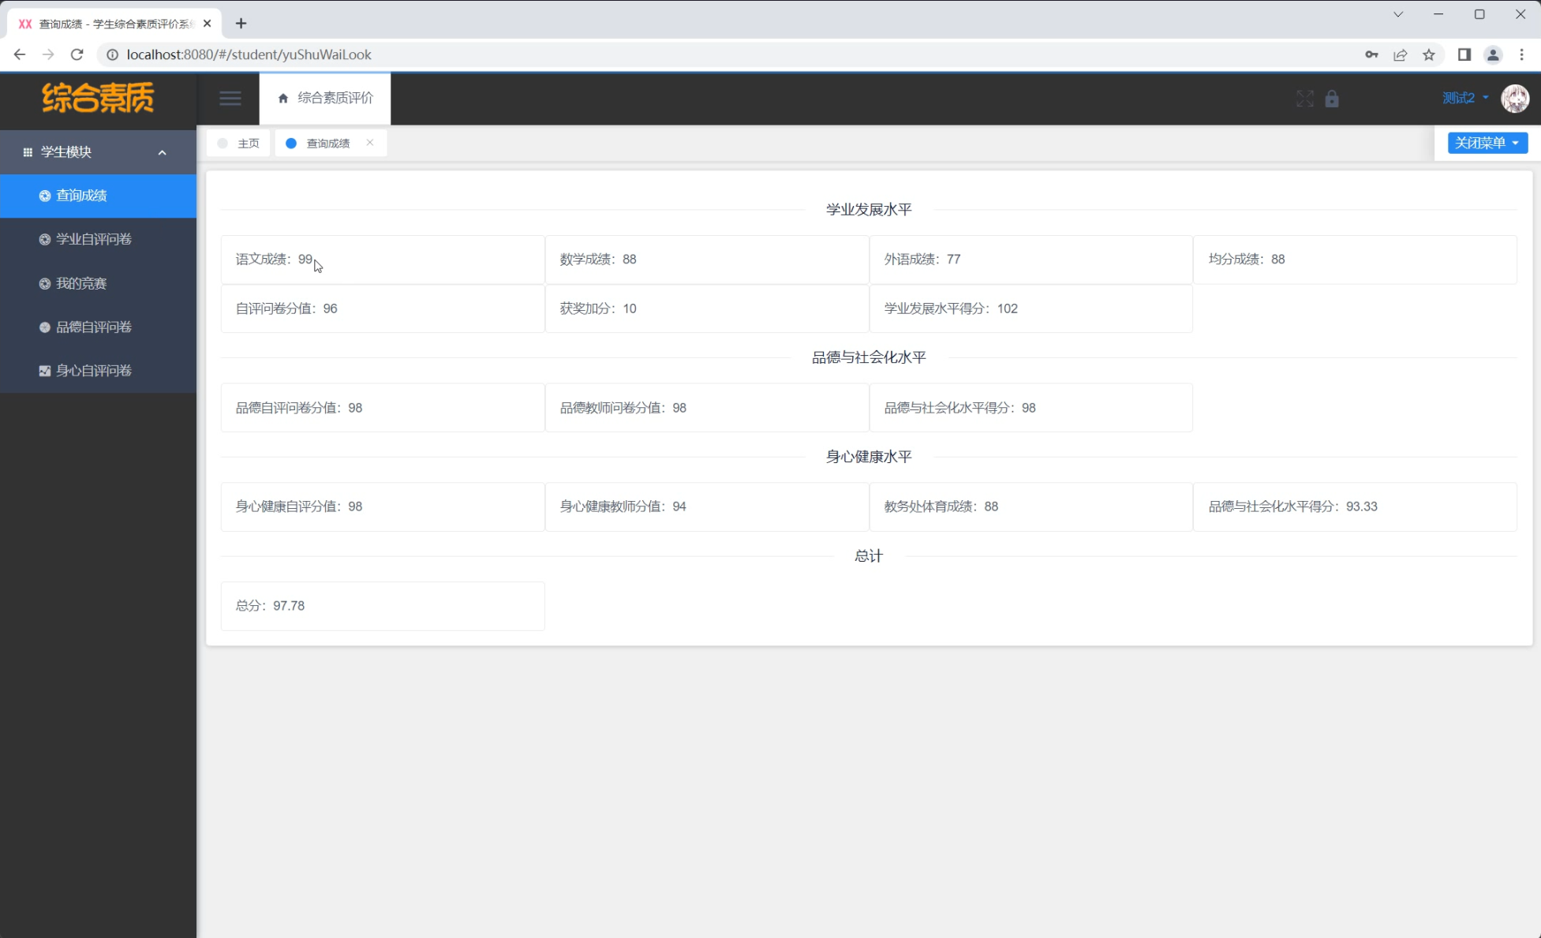Image resolution: width=1541 pixels, height=938 pixels.
Task: Close the 查询成绩 page tab
Action: click(x=370, y=143)
